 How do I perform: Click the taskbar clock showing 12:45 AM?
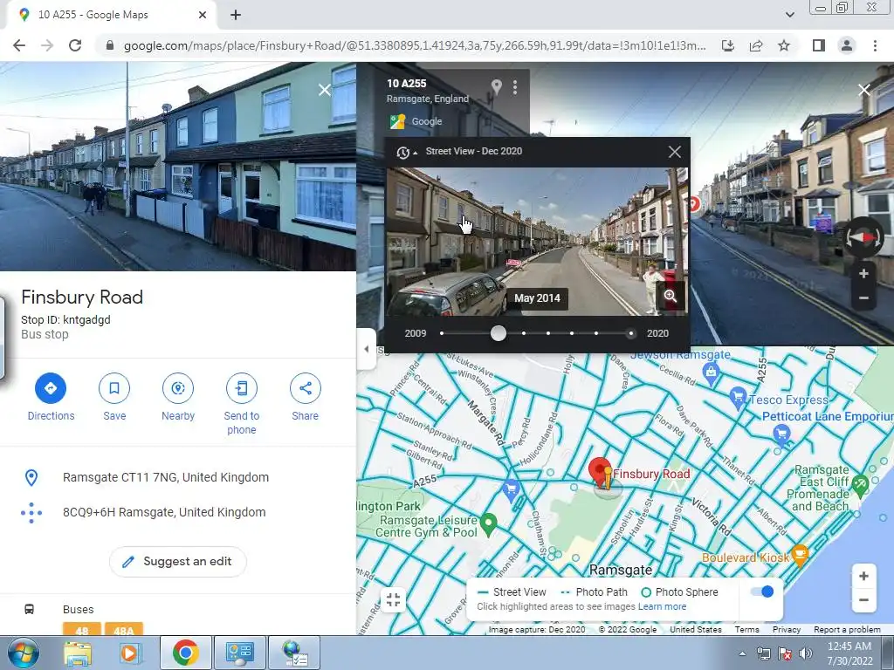849,653
